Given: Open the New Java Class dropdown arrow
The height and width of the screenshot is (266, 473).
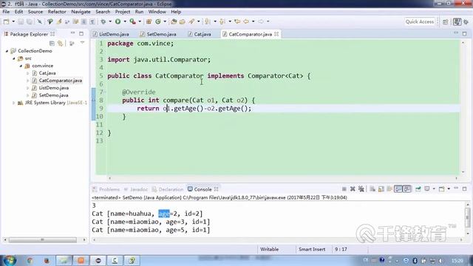Looking at the screenshot, I should tap(165, 21).
